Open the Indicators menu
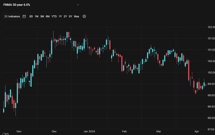 12,16
